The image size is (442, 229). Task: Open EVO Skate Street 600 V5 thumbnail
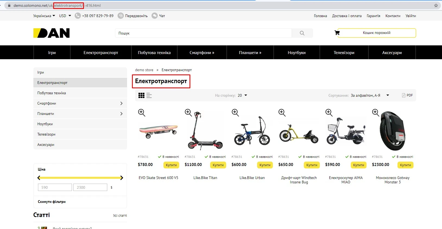tap(159, 131)
